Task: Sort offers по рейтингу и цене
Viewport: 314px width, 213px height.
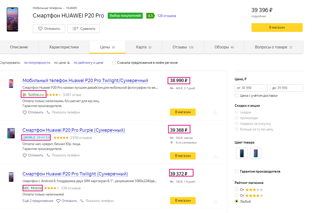Action: [88, 63]
